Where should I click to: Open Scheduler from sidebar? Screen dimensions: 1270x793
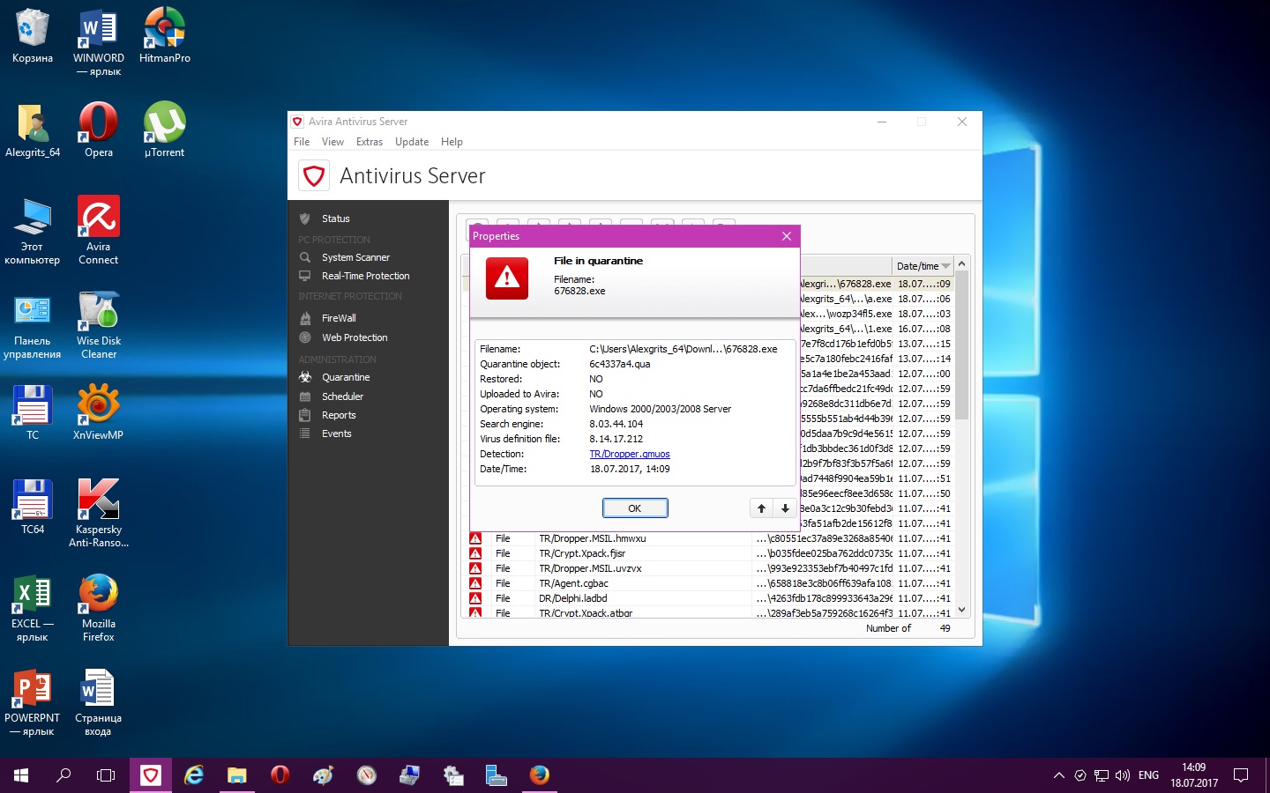tap(342, 396)
